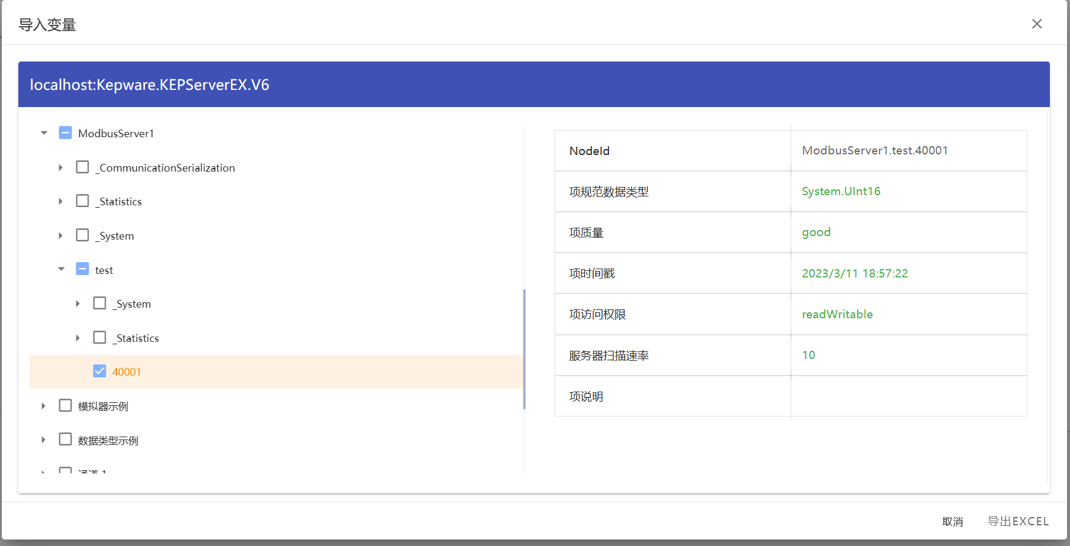The image size is (1070, 546).
Task: Expand the _CommunicationSerialization node
Action: pos(60,167)
